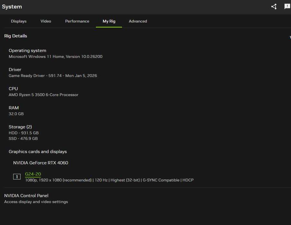Select the 32.0 GB RAM value
Viewport: 291px width, 225px height.
(16, 114)
